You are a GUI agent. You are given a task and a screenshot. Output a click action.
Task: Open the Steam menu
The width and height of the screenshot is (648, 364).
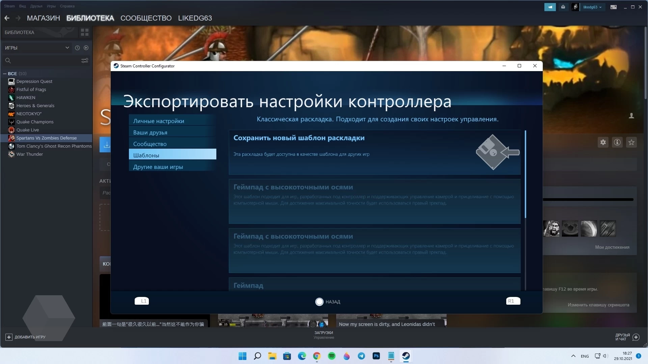(9, 6)
